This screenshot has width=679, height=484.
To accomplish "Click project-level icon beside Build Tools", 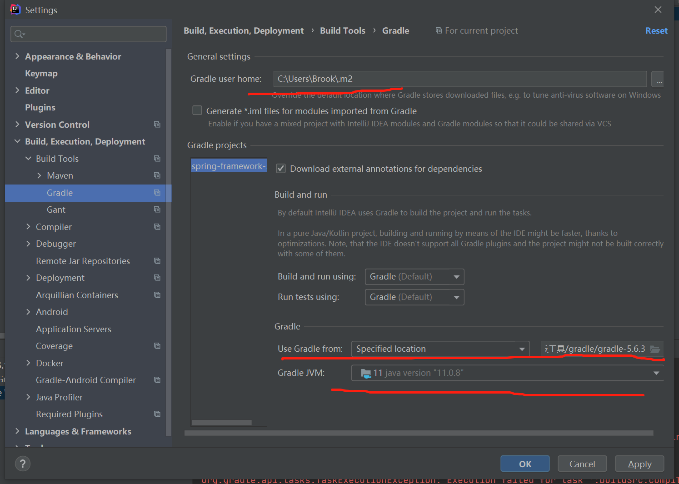I will click(157, 159).
